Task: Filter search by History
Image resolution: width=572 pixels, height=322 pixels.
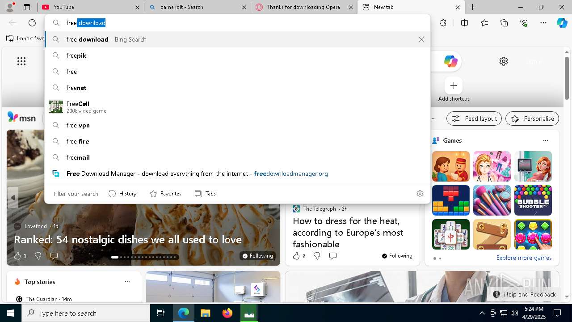Action: (x=122, y=194)
